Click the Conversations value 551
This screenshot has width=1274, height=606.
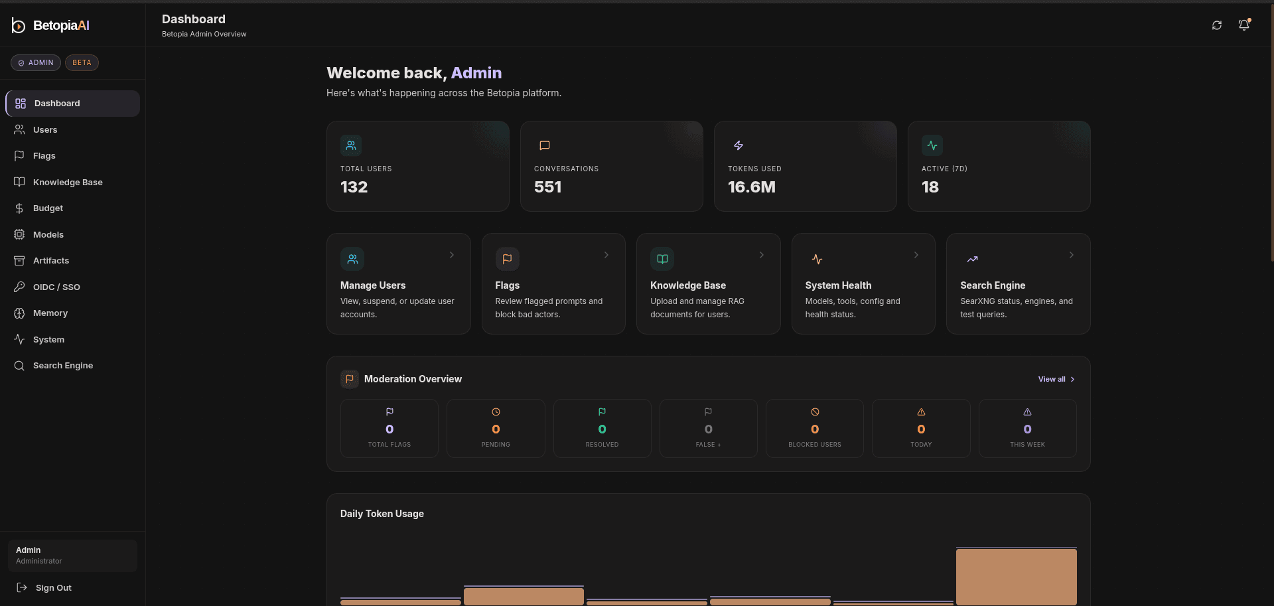pos(547,187)
